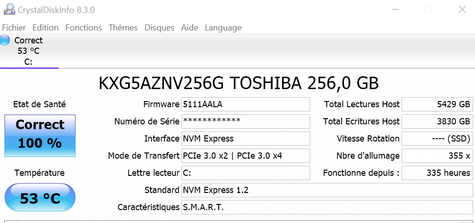Image resolution: width=475 pixels, height=223 pixels.
Task: Maximize the CrystalDiskInfo window
Action: [428, 9]
